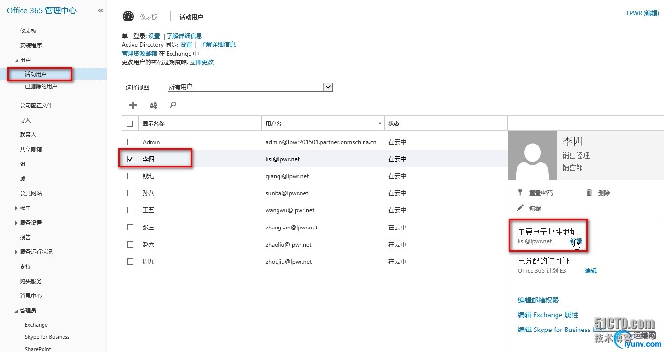This screenshot has width=664, height=352.
Task: Open 消息中心 in the navigation
Action: pyautogui.click(x=31, y=296)
